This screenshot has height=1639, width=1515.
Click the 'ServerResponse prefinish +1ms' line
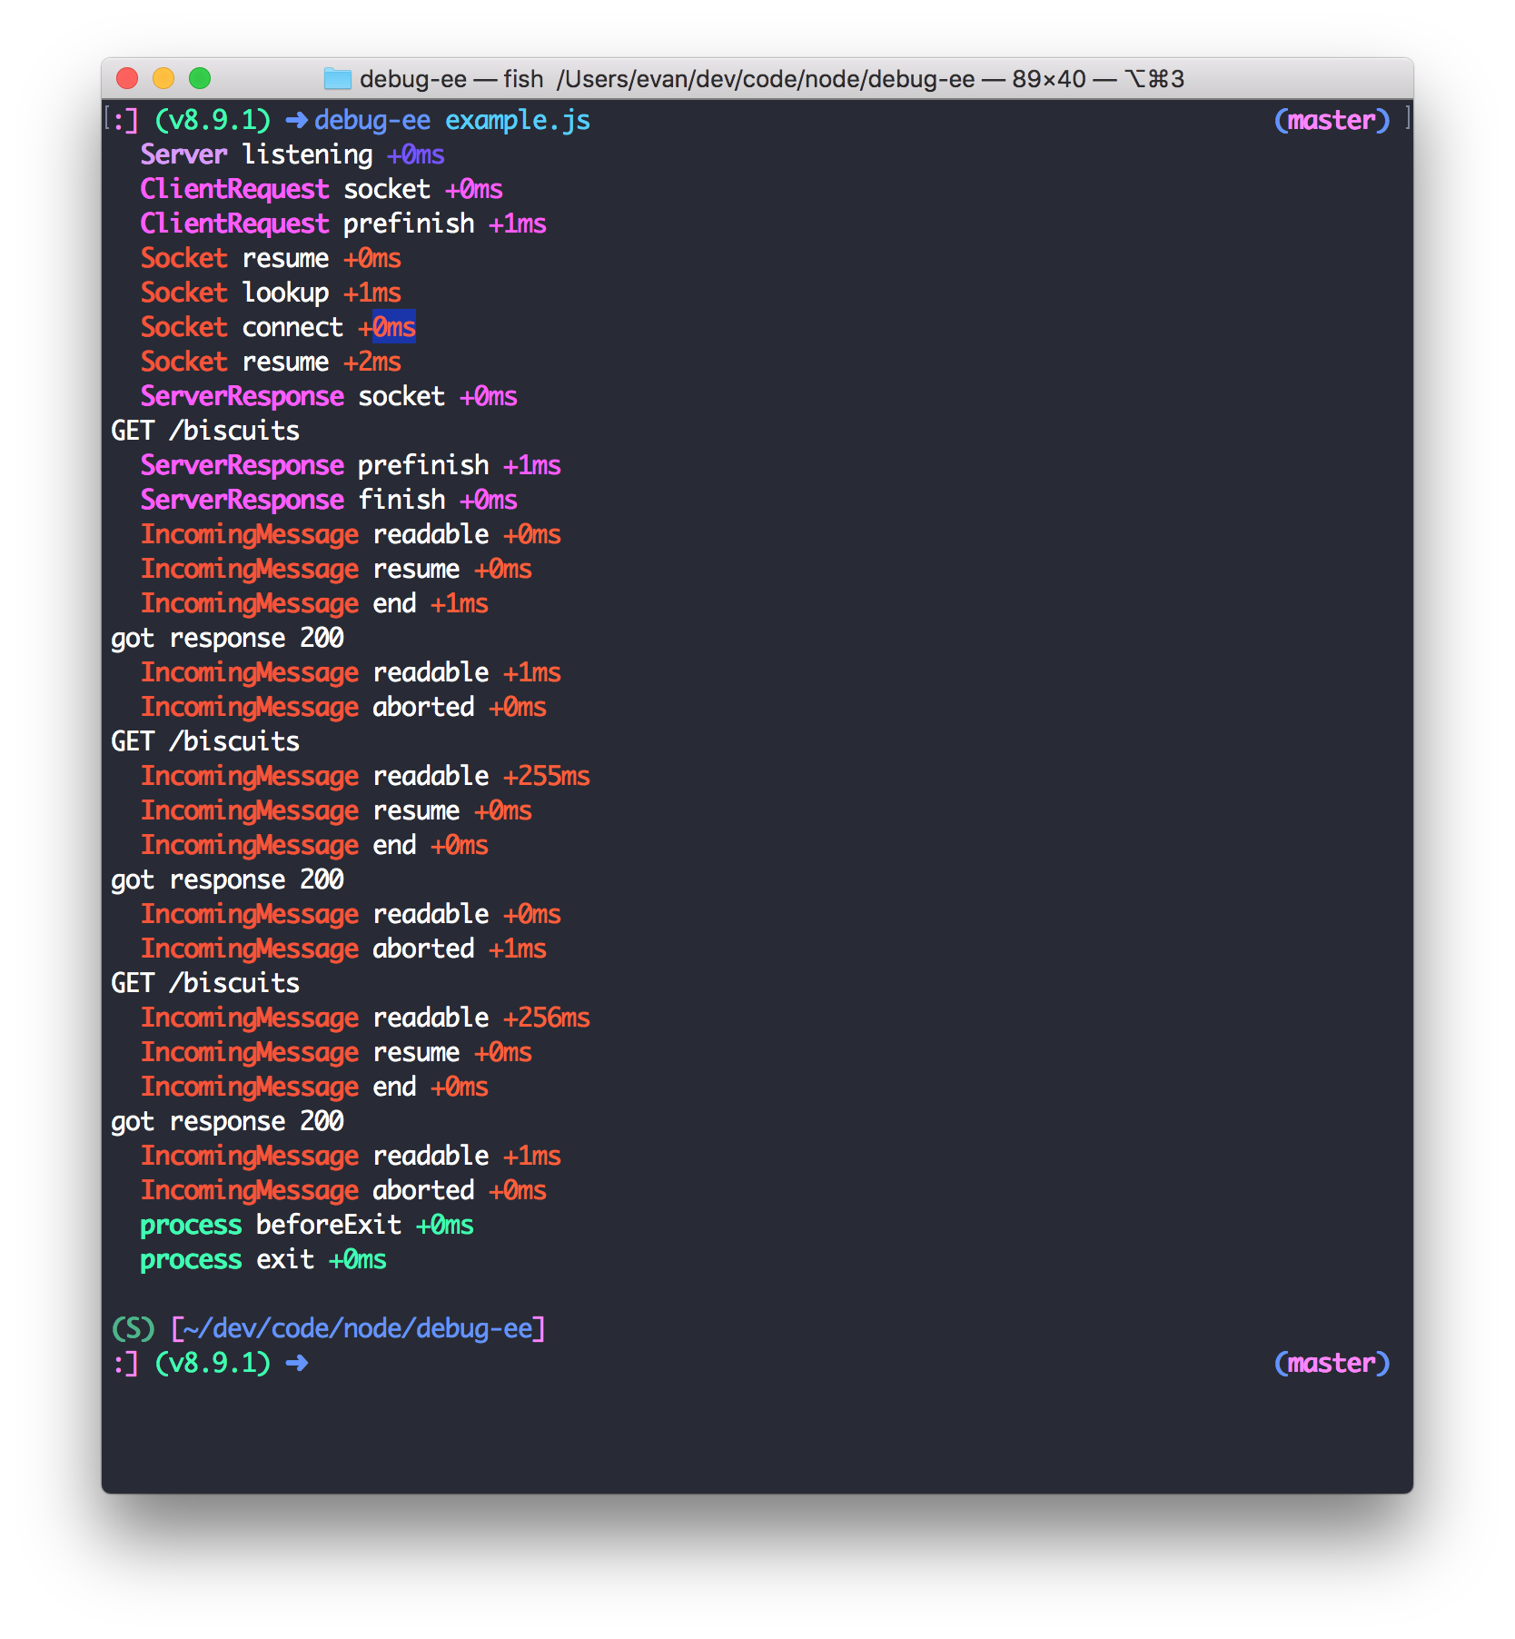pos(351,465)
